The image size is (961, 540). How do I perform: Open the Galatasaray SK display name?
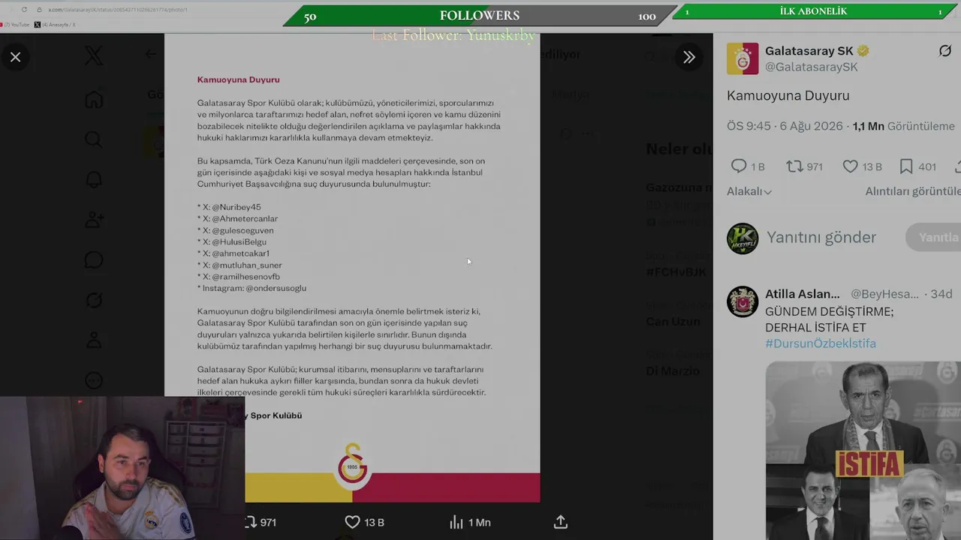[809, 51]
